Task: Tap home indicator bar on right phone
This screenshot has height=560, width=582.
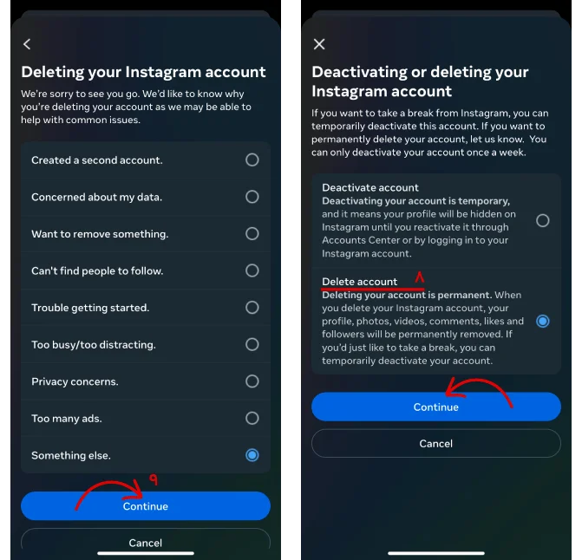Action: point(436,553)
